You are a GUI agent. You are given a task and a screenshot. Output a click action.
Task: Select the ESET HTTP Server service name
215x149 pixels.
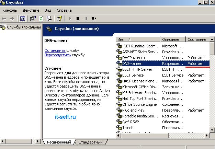click(x=137, y=69)
